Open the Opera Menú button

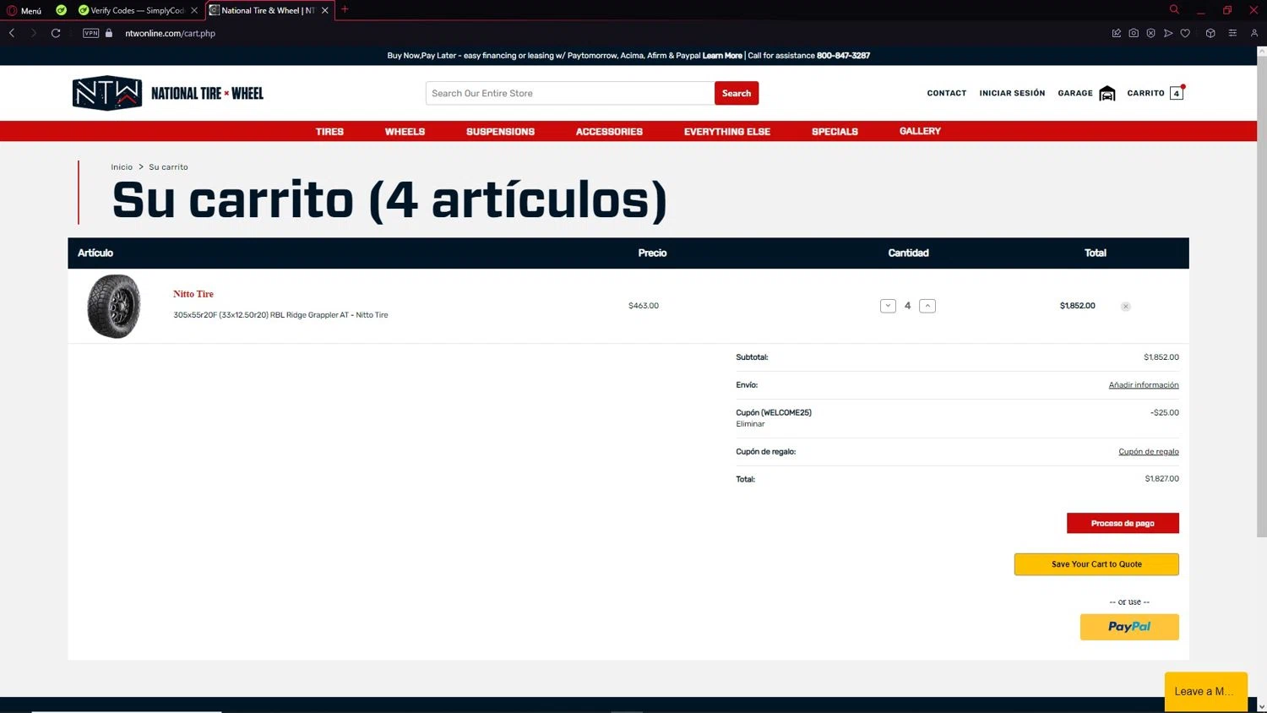pyautogui.click(x=24, y=10)
